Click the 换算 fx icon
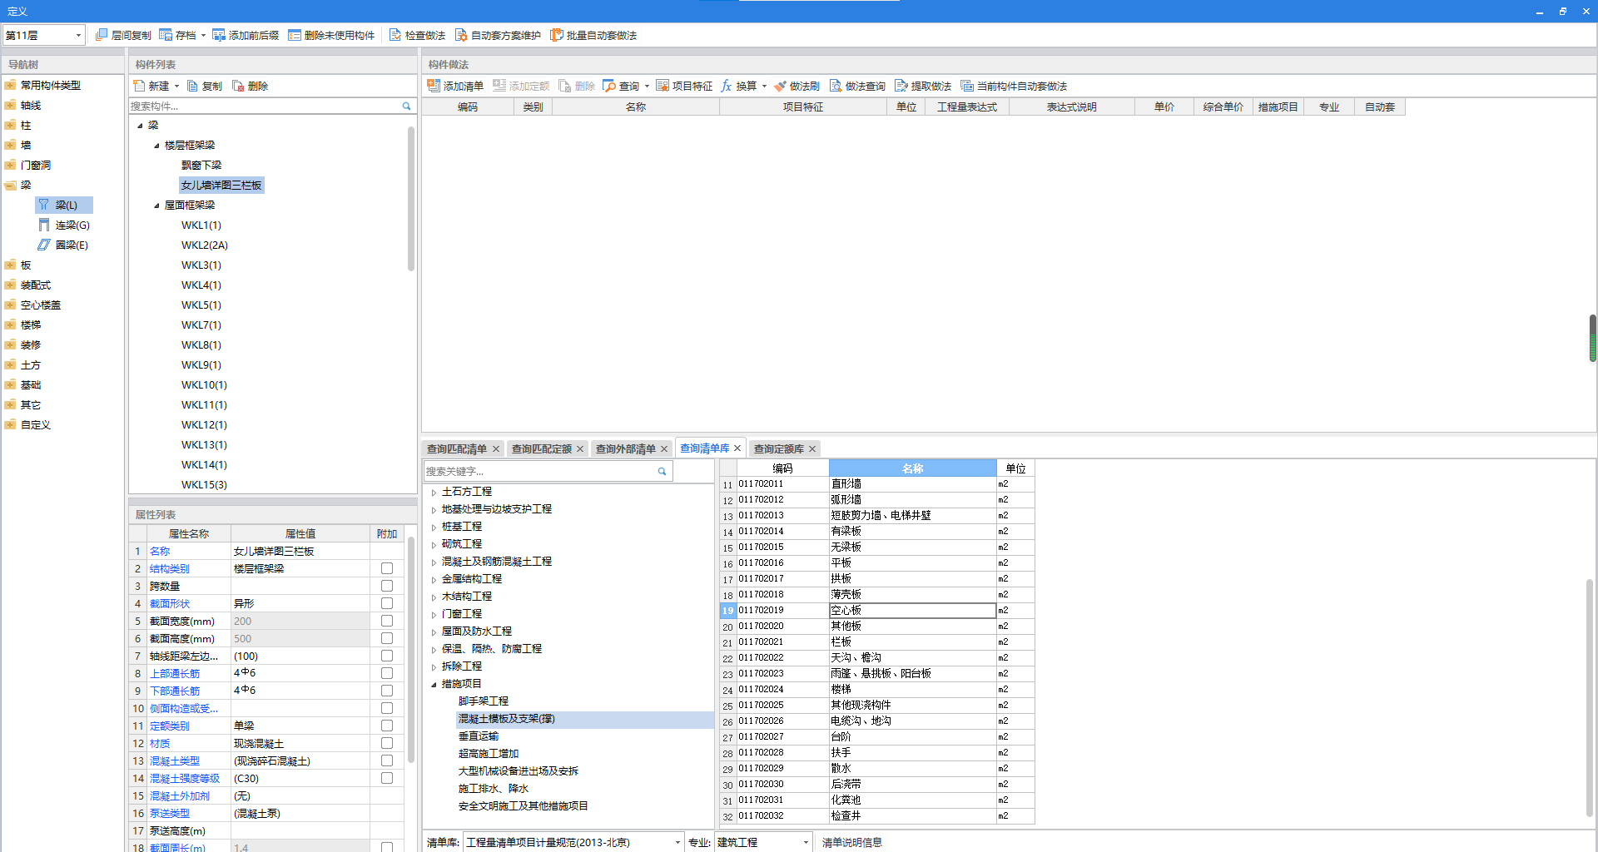 [727, 86]
